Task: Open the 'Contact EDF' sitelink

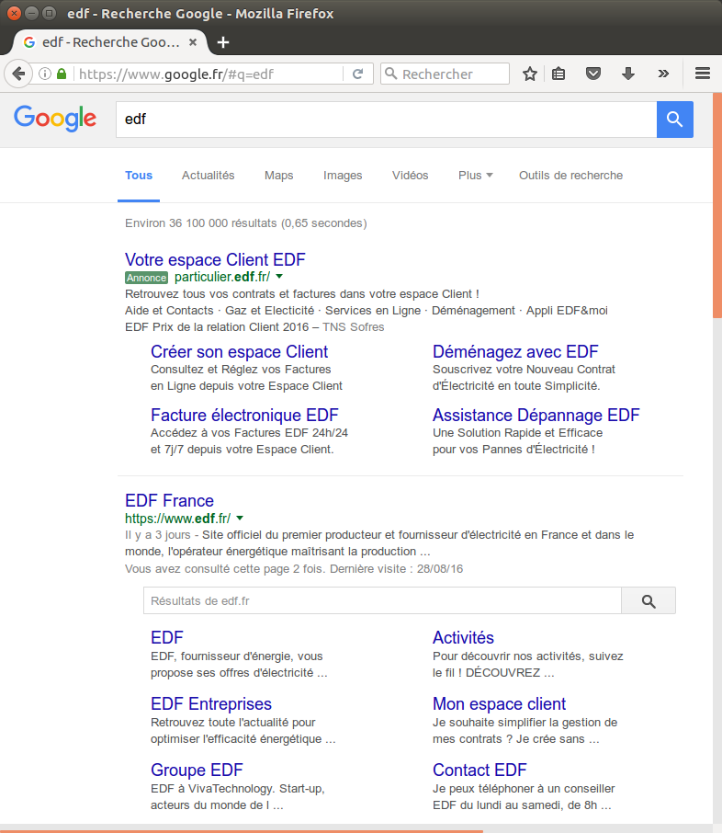Action: [479, 770]
